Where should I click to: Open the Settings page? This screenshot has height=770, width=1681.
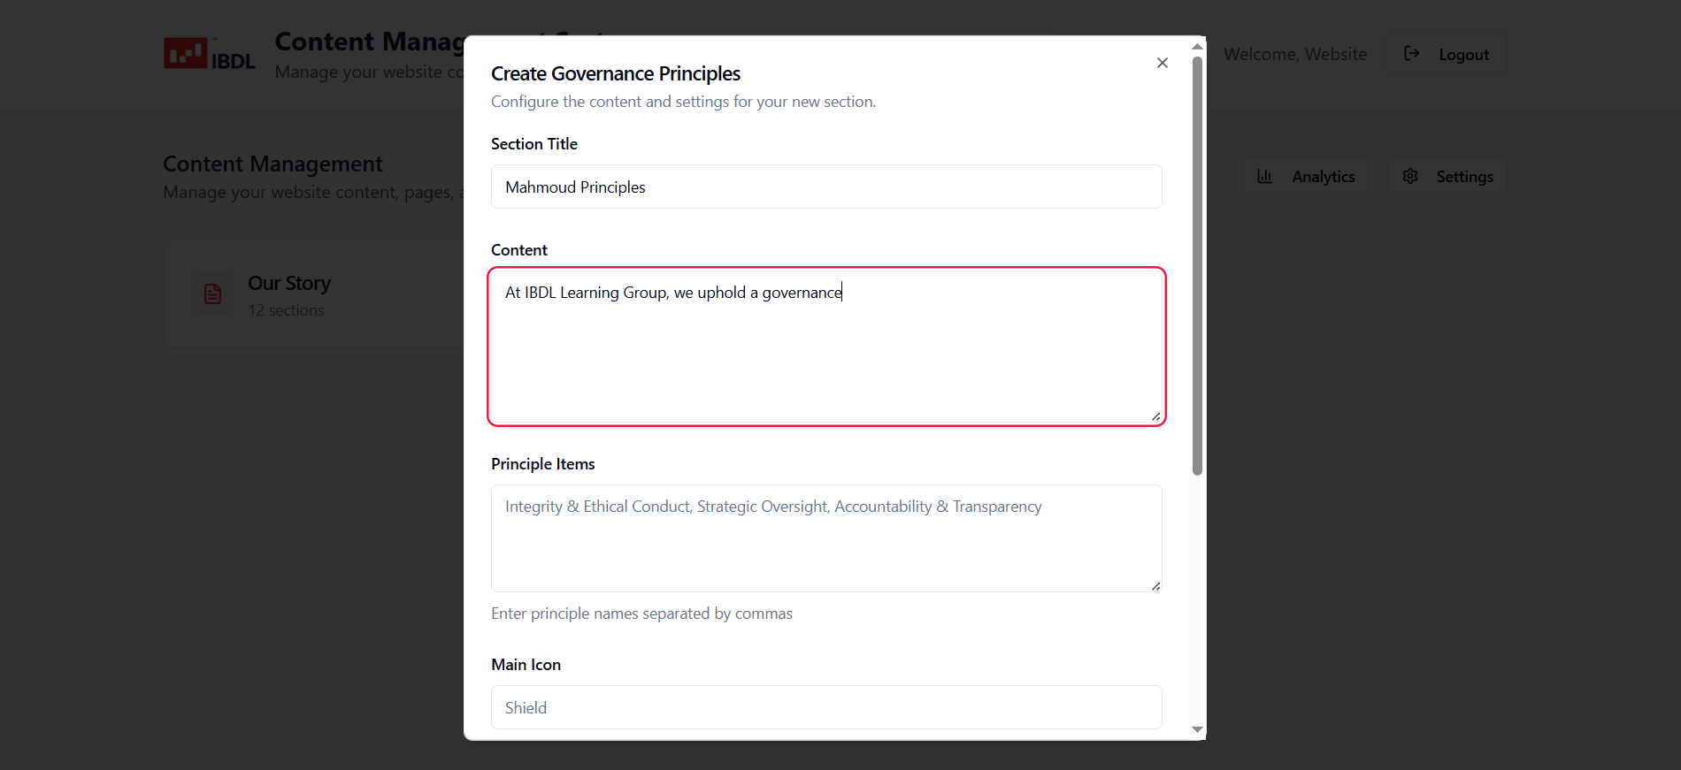point(1447,177)
